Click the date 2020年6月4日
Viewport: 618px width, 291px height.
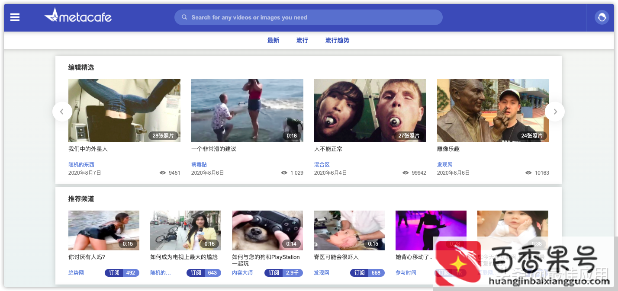[331, 173]
